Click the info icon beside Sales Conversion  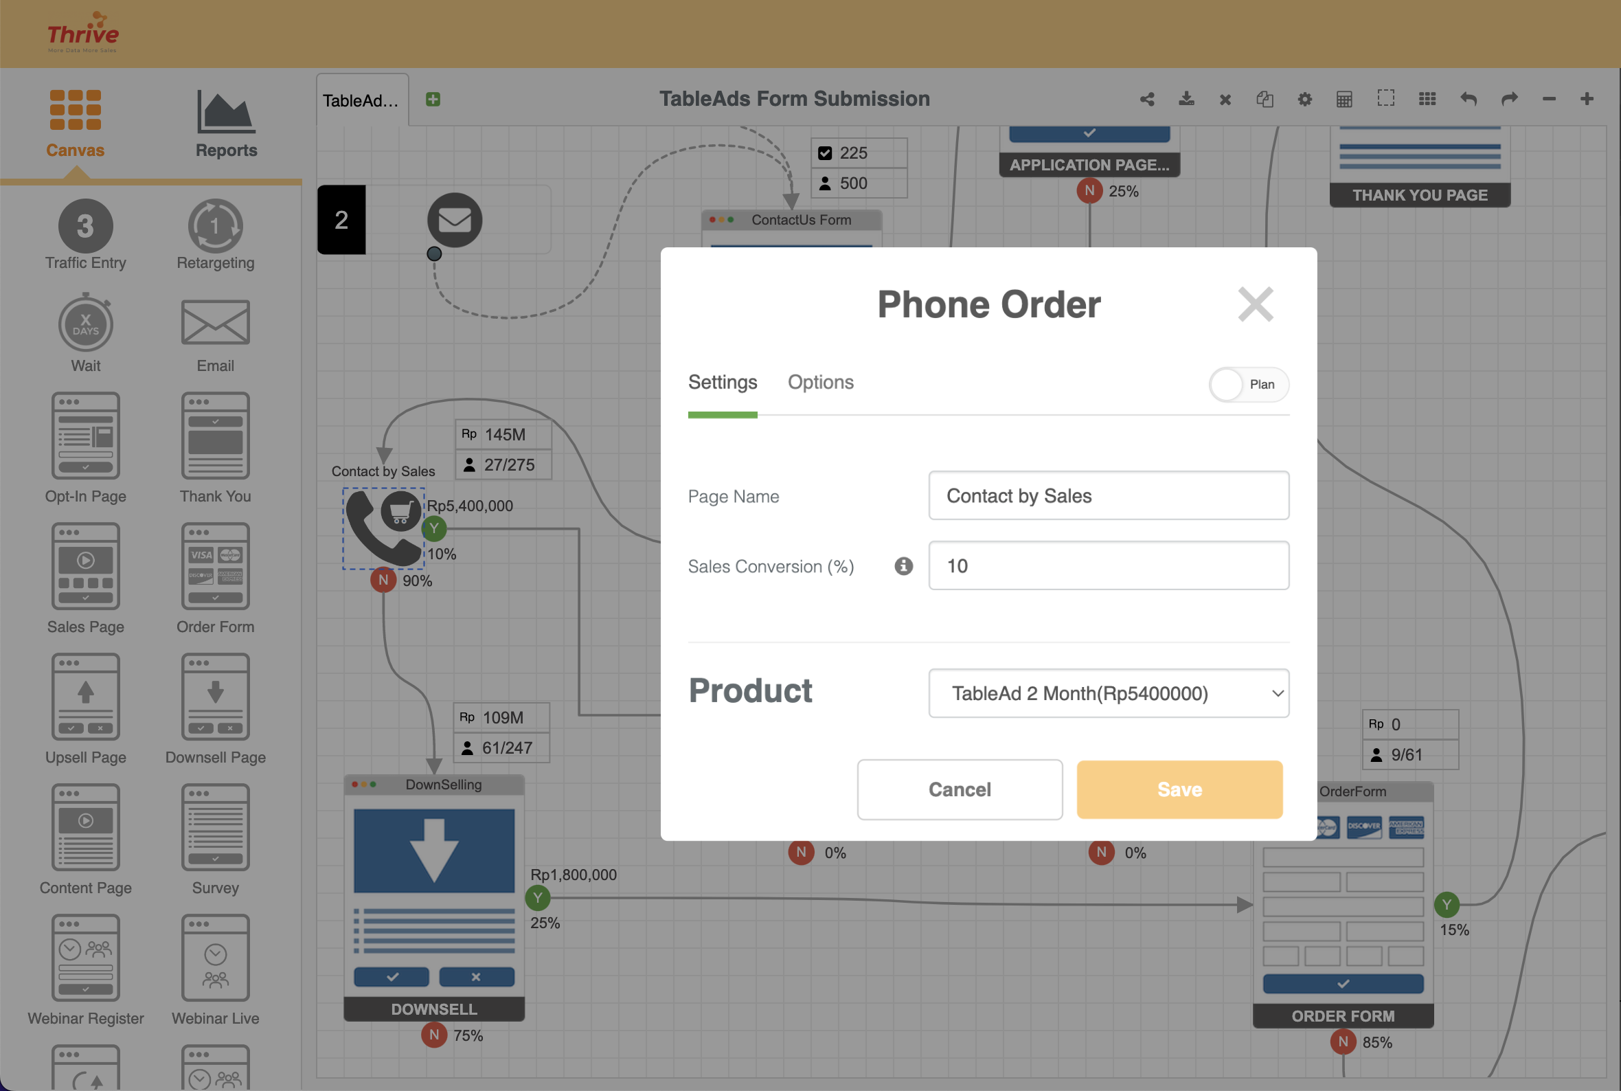tap(903, 566)
